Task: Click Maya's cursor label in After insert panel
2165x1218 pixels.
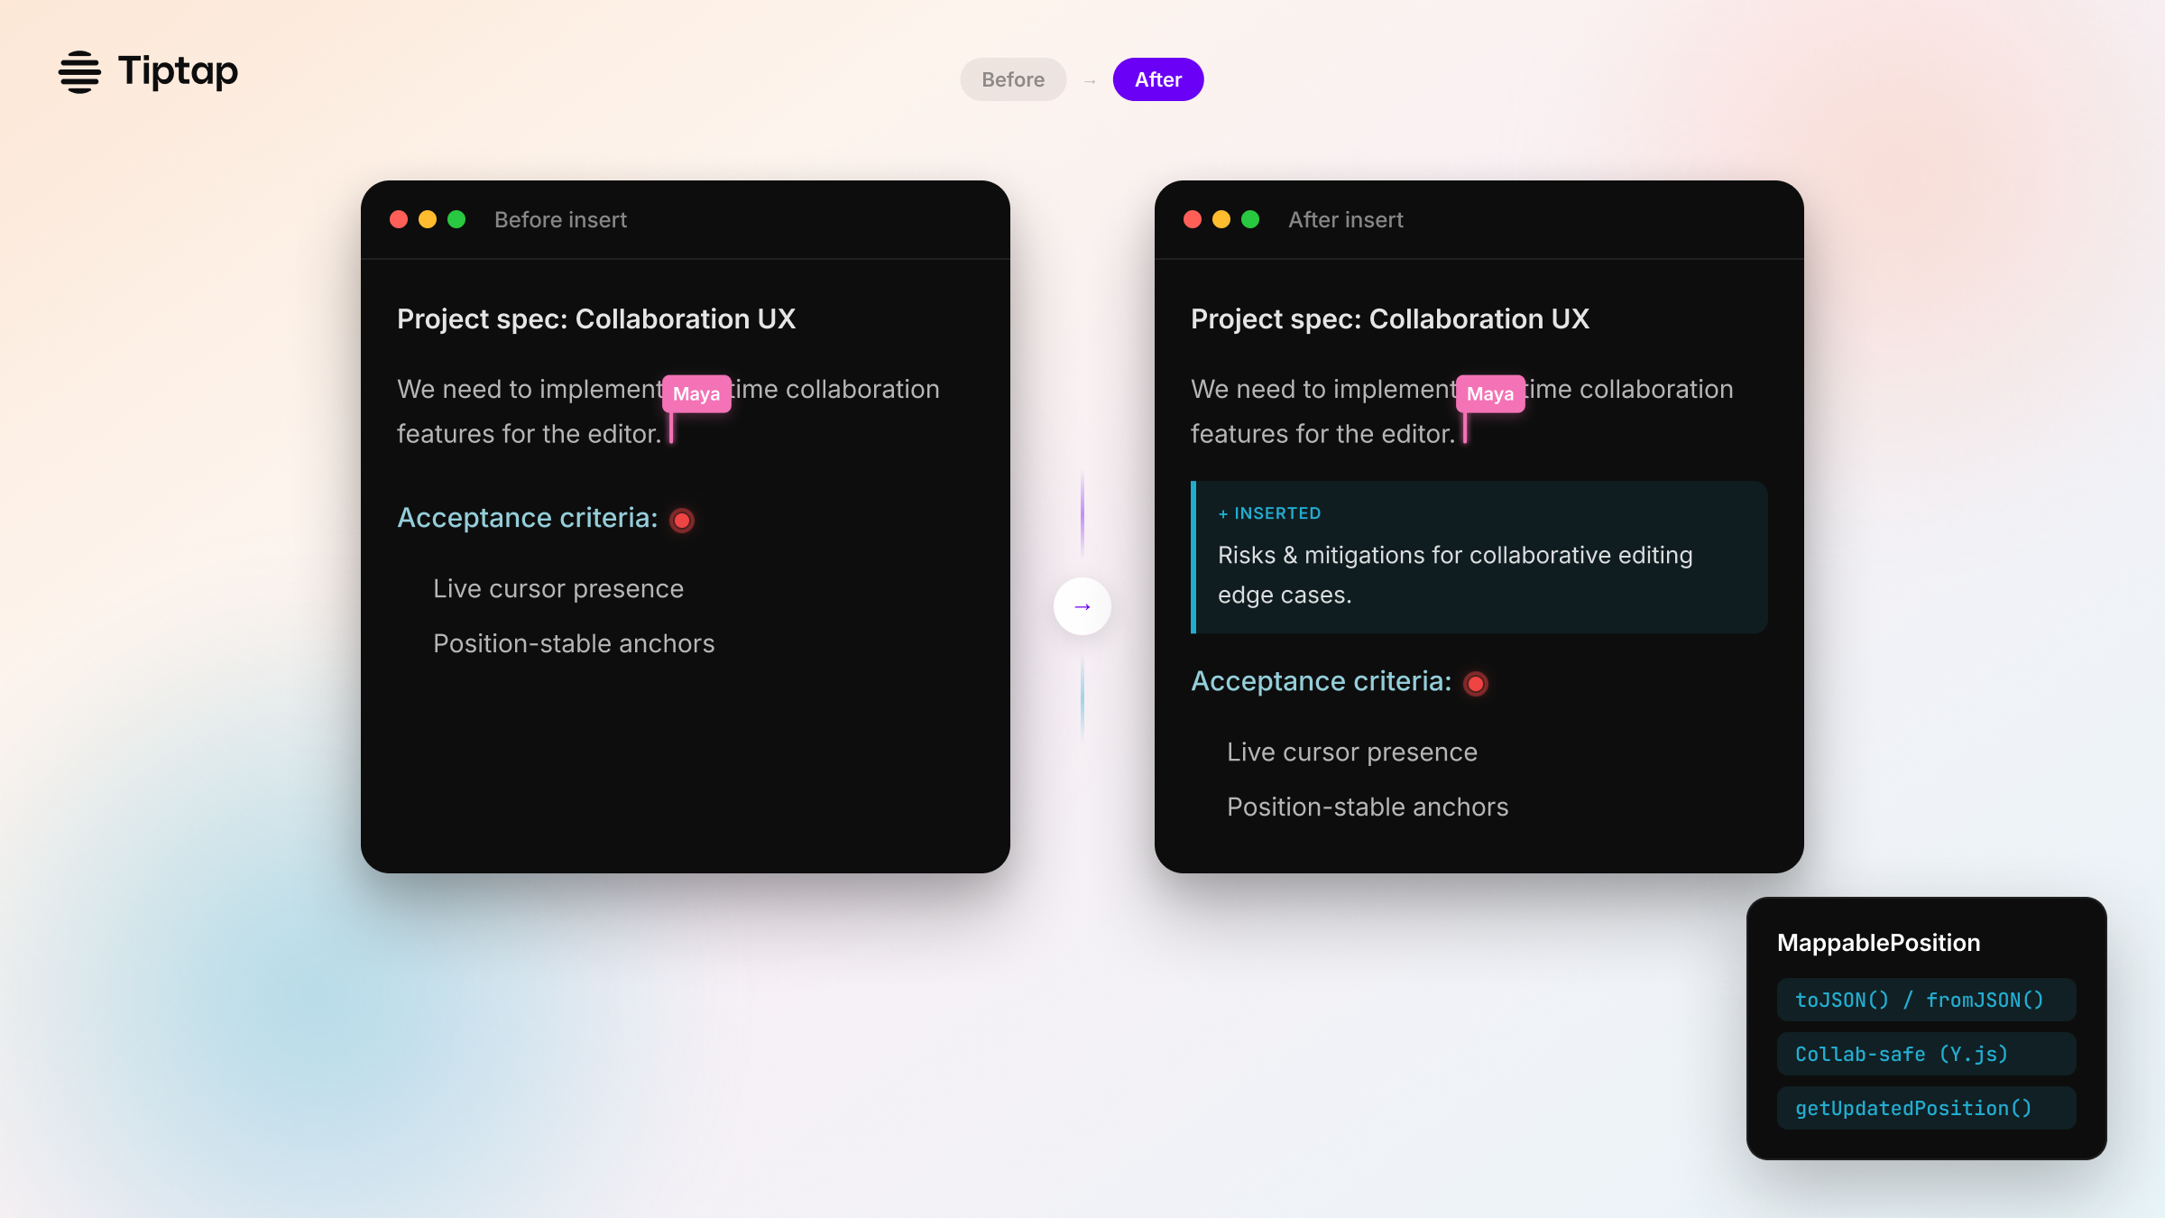Action: coord(1490,394)
